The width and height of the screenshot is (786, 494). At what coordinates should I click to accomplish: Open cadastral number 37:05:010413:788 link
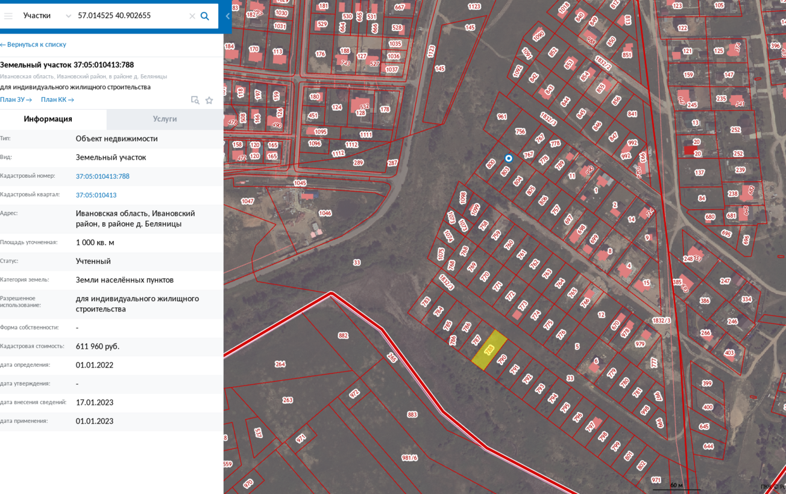[102, 177]
